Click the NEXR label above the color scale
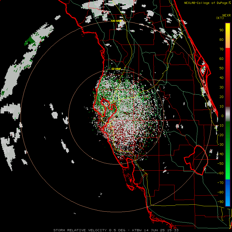The height and width of the screenshot is (232, 232). click(x=226, y=15)
